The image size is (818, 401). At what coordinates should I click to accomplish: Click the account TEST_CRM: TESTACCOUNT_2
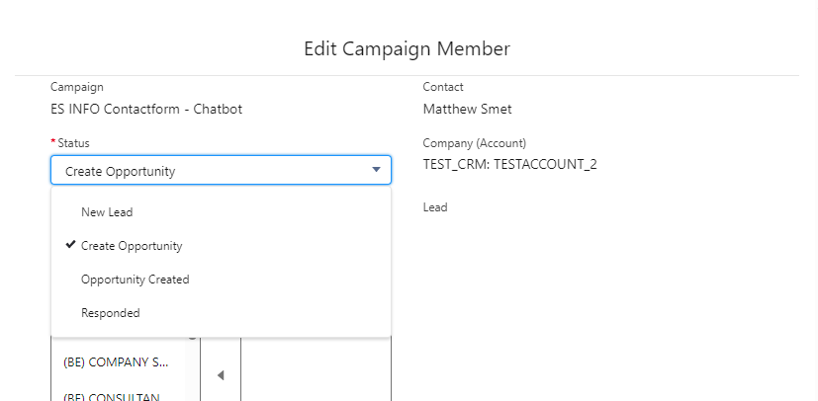click(509, 164)
